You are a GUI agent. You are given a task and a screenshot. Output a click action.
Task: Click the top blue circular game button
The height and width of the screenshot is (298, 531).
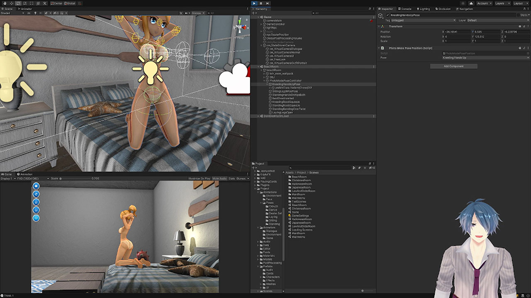(x=36, y=186)
